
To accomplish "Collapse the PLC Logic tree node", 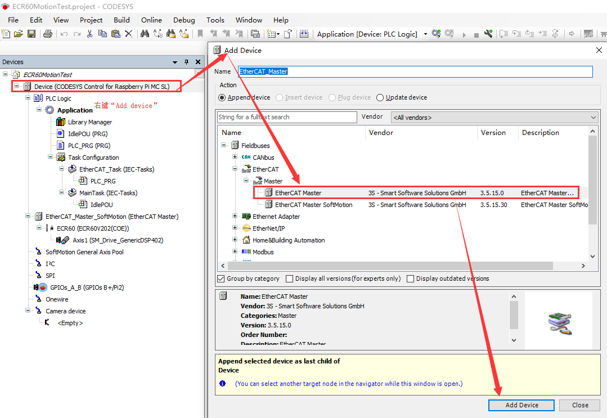I will click(28, 97).
